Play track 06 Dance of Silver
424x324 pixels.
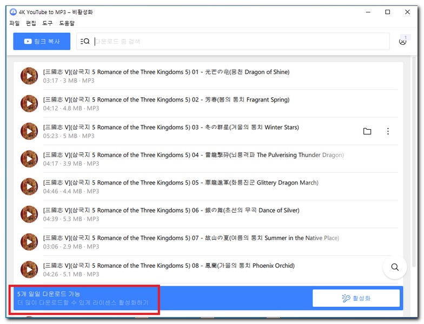pos(29,214)
